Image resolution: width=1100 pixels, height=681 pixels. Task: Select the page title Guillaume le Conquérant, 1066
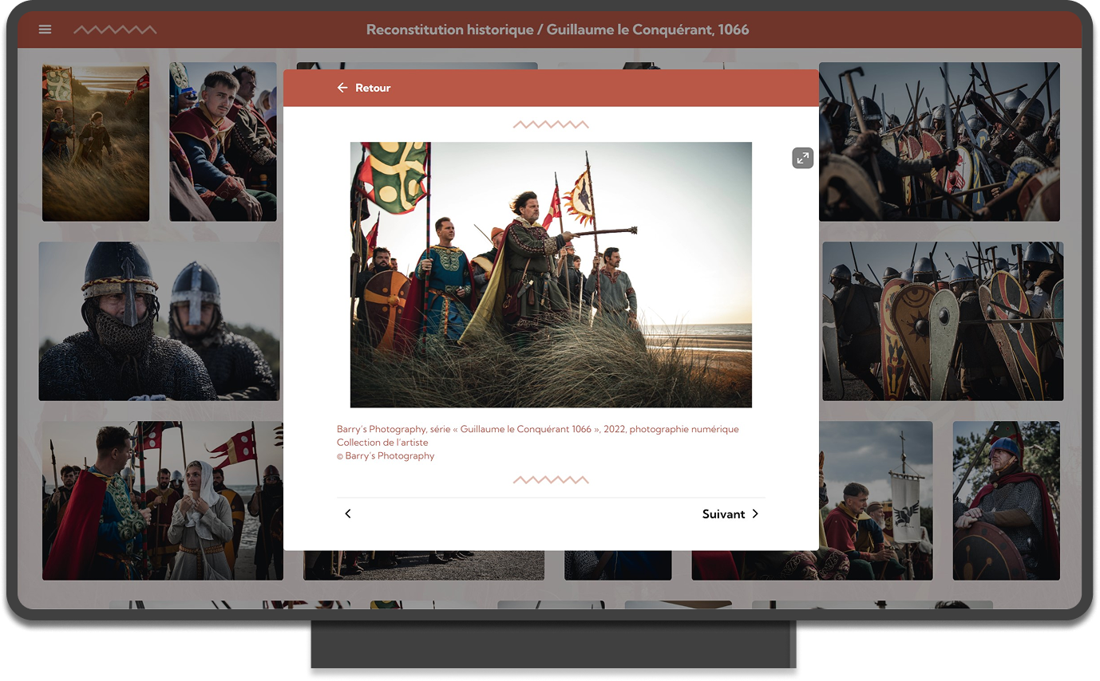tap(557, 30)
